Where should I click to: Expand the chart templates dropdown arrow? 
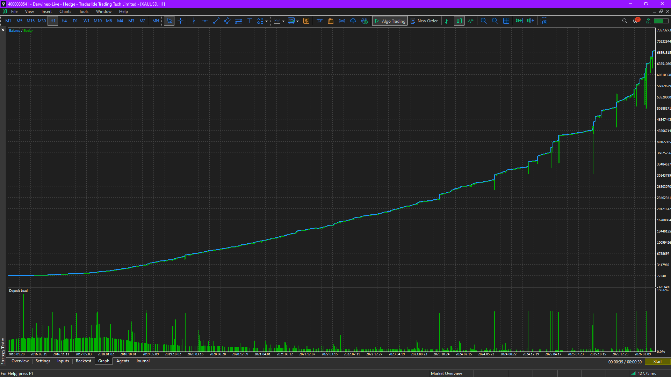tap(298, 21)
